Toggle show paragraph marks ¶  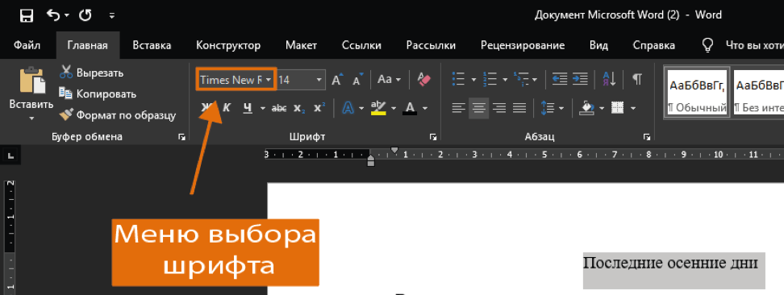click(x=636, y=79)
